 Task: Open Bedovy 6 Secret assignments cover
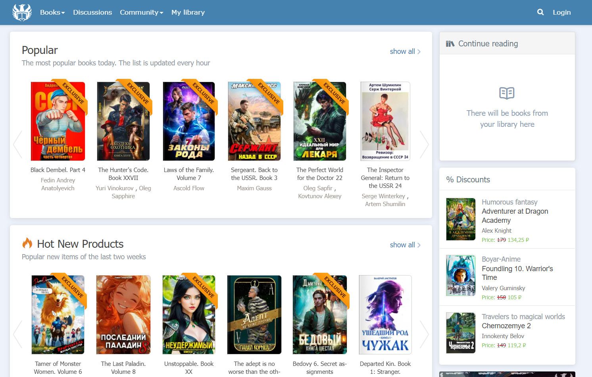320,315
